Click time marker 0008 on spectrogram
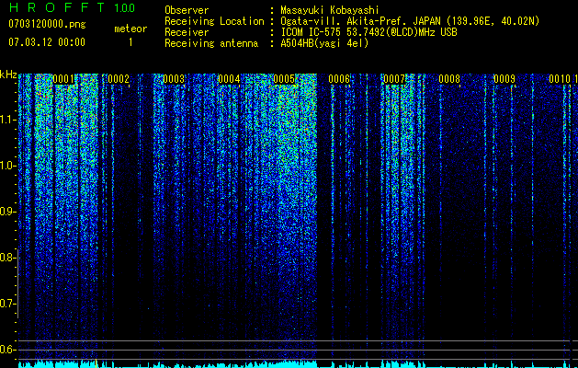The height and width of the screenshot is (368, 578). [449, 79]
